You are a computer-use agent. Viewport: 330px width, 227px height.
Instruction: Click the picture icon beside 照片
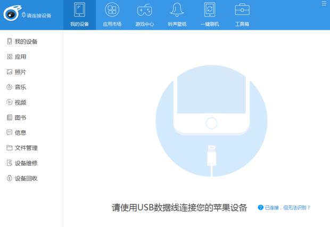click(10, 71)
